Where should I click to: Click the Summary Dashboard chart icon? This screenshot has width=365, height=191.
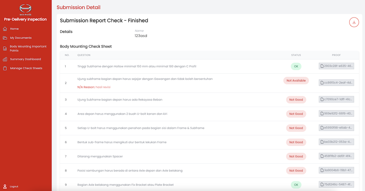[5, 59]
